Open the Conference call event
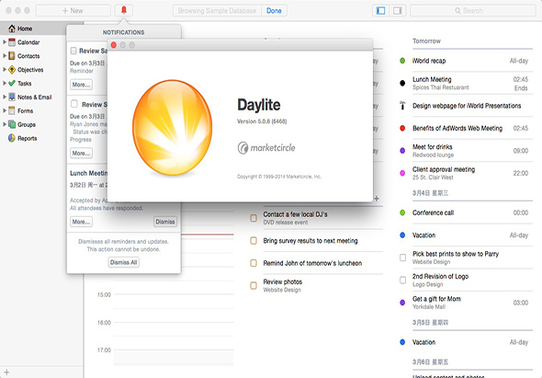Image resolution: width=542 pixels, height=378 pixels. pyautogui.click(x=466, y=212)
